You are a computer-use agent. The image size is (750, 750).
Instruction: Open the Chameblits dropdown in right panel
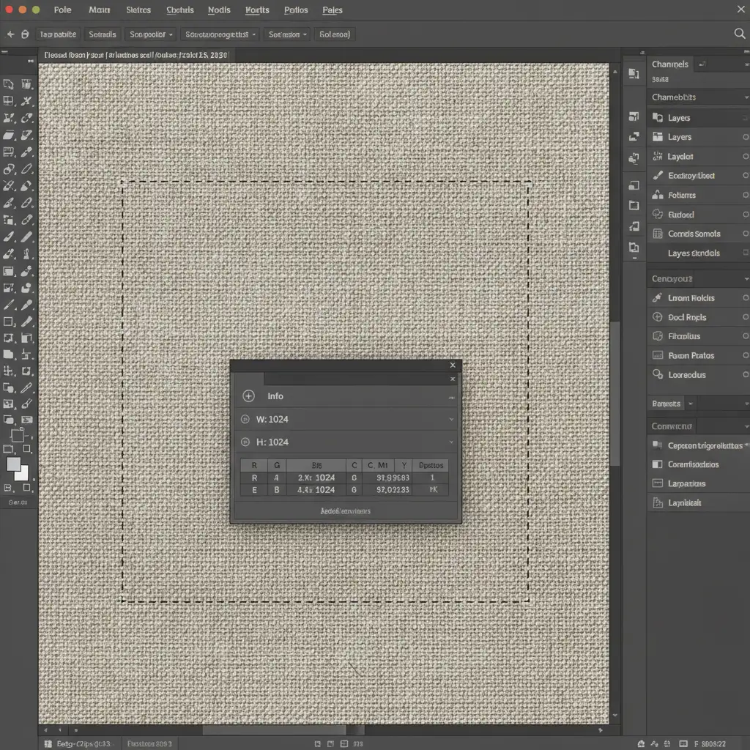pos(697,97)
